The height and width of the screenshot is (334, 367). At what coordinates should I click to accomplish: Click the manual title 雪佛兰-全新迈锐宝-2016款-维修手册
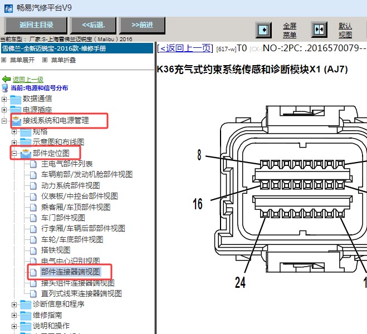point(54,48)
